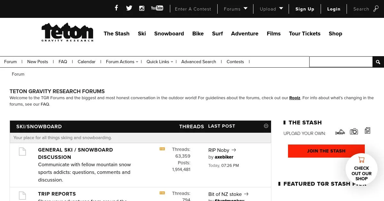Submit the forum search with the magnifier button
The width and height of the screenshot is (384, 201).
tap(378, 62)
